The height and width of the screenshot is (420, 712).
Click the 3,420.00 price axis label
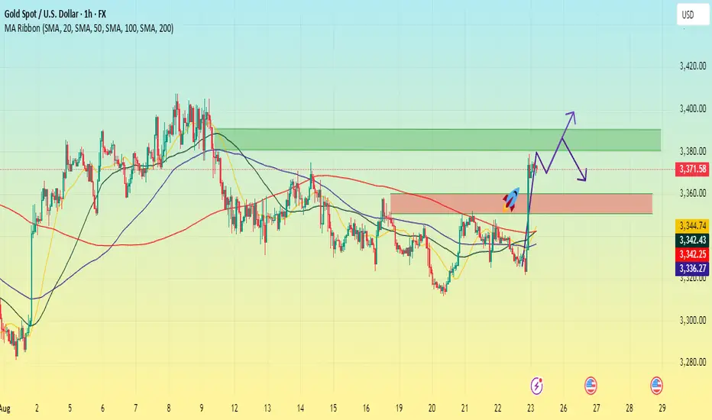click(x=692, y=66)
